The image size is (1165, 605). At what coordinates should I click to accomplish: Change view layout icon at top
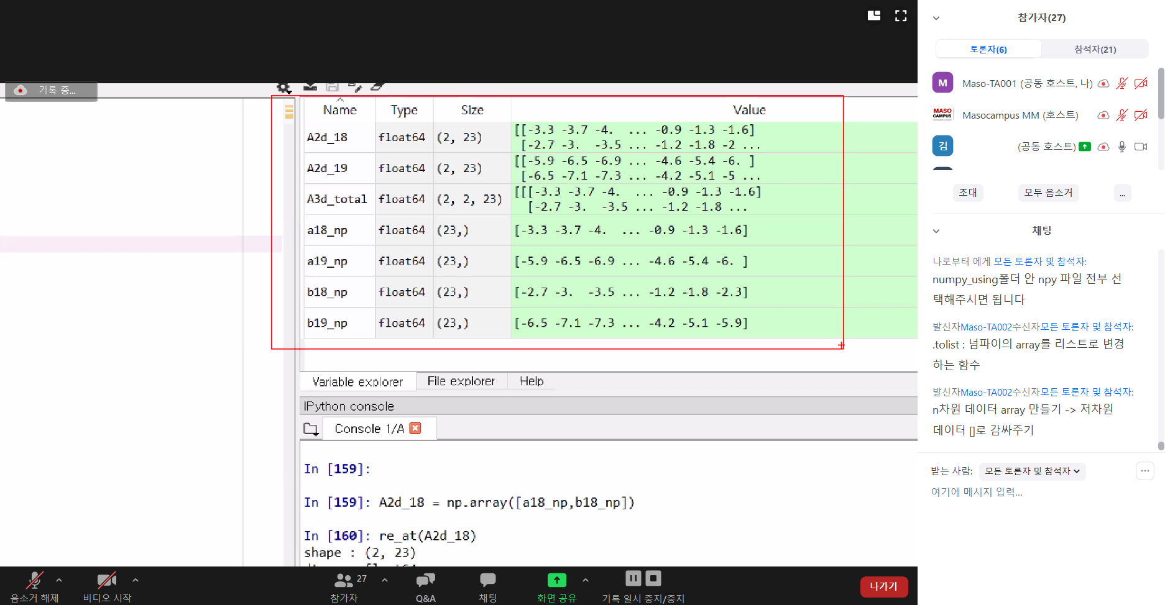[x=874, y=16]
